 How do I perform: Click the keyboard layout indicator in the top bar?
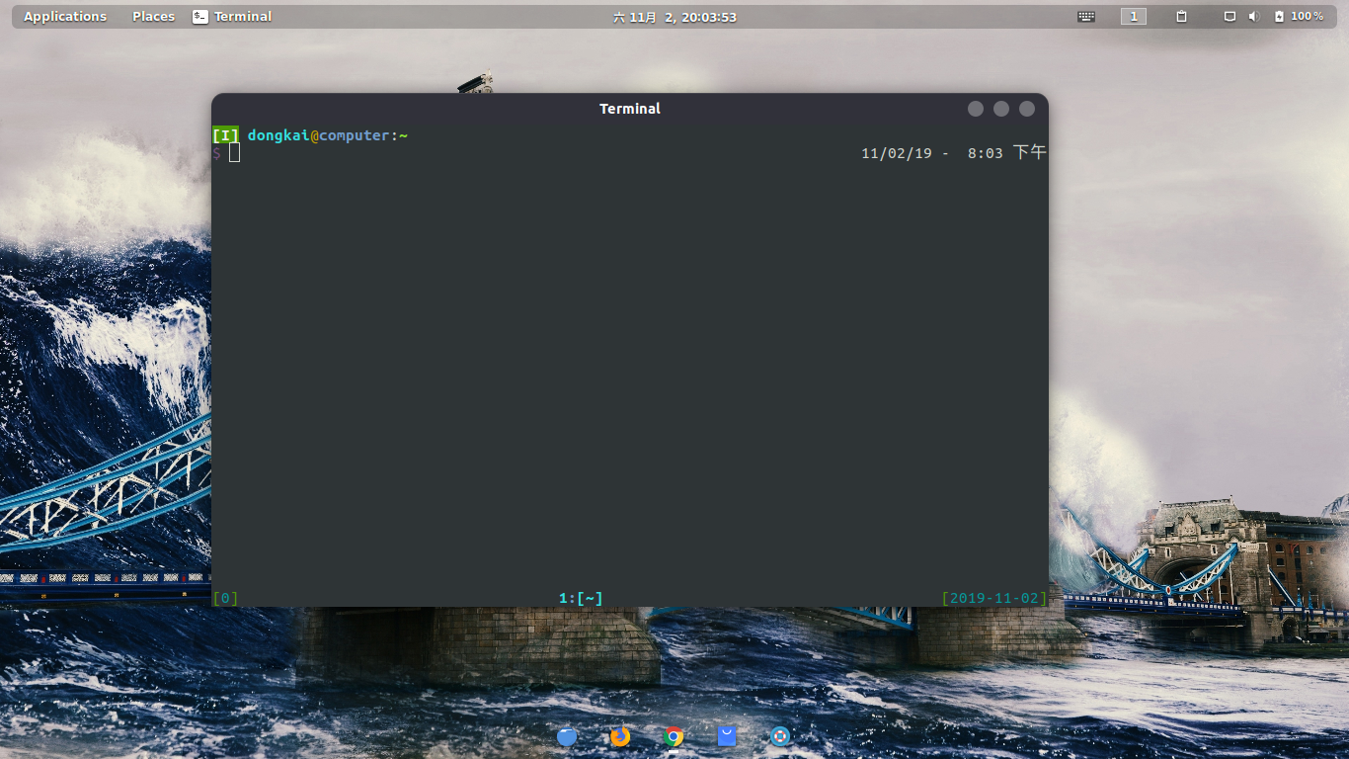point(1085,16)
